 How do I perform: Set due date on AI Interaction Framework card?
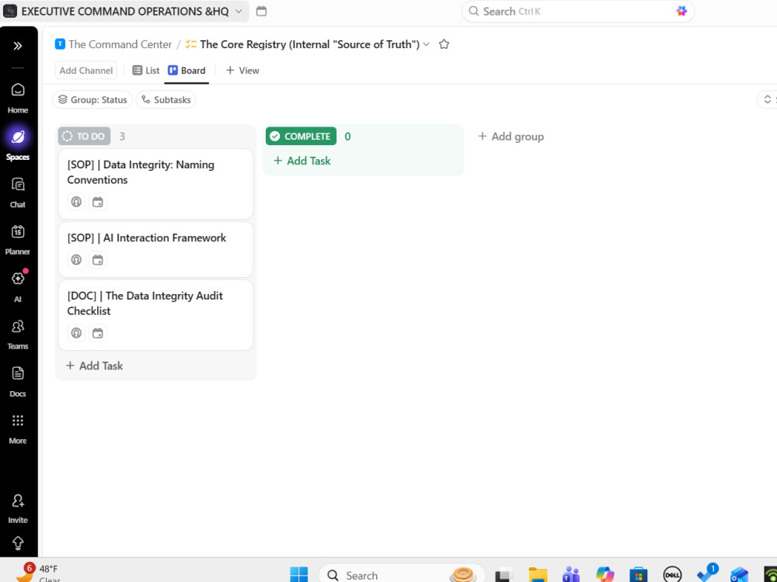98,260
